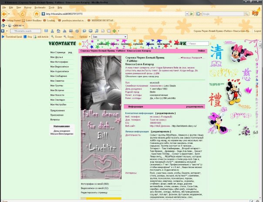The height and width of the screenshot is (202, 263).
Task: Click Редактировать страницу below the profile photo
Action: point(94,192)
